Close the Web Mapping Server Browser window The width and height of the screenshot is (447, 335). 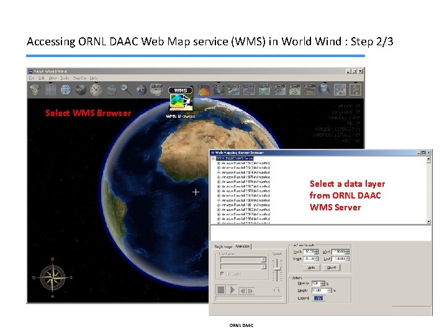[x=428, y=153]
